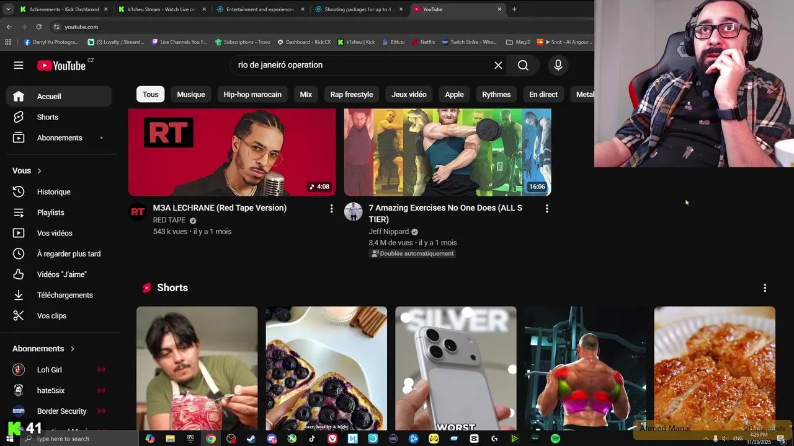Open Vos clips in the sidebar
The image size is (794, 446).
point(59,316)
